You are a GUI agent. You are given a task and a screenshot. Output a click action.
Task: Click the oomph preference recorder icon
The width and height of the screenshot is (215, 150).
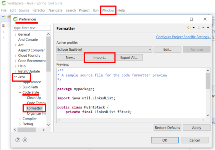point(25,140)
